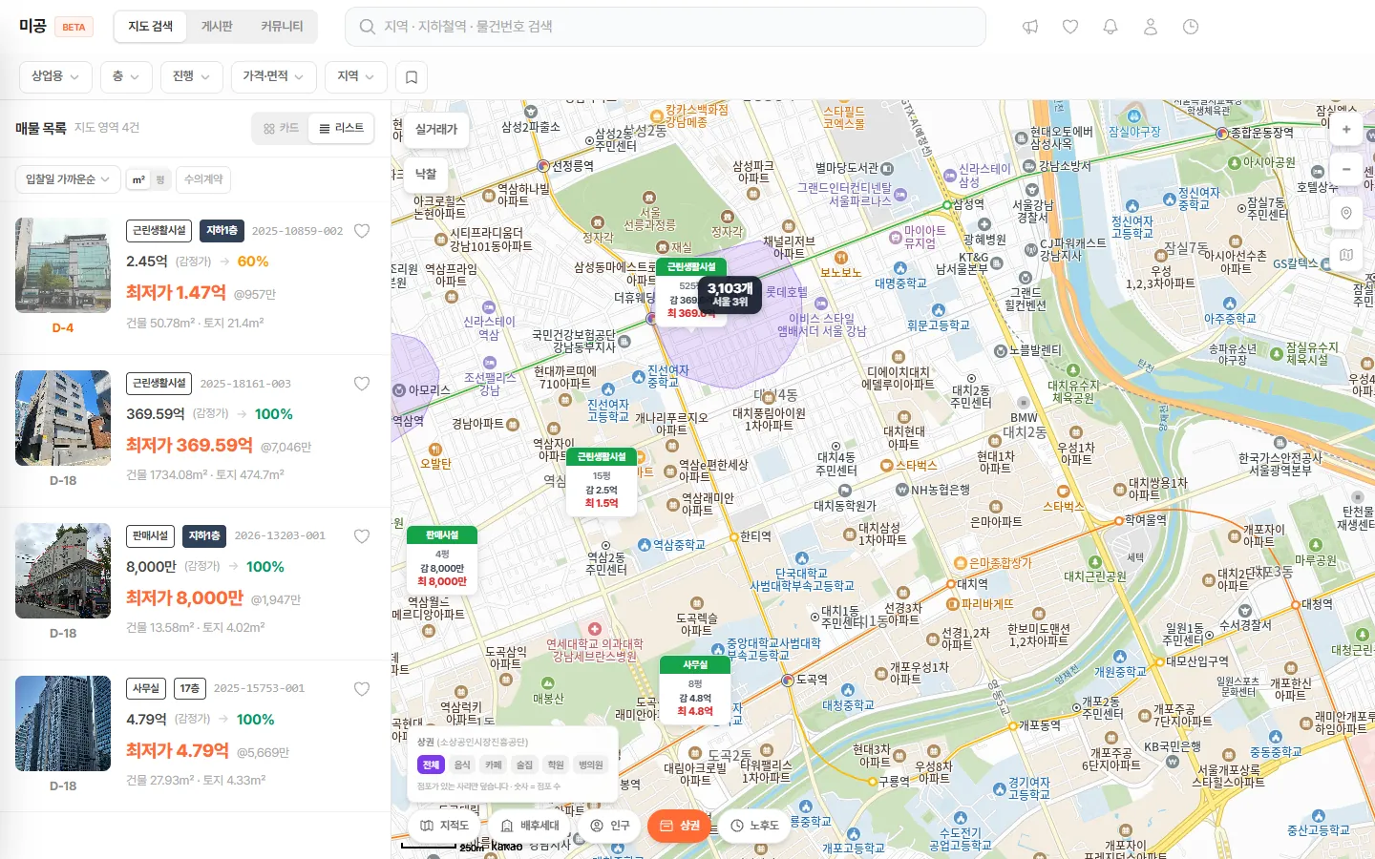
Task: Open the notifications bell icon
Action: coord(1111,27)
